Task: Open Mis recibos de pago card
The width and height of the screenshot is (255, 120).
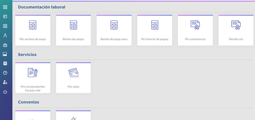Action: pyautogui.click(x=33, y=30)
